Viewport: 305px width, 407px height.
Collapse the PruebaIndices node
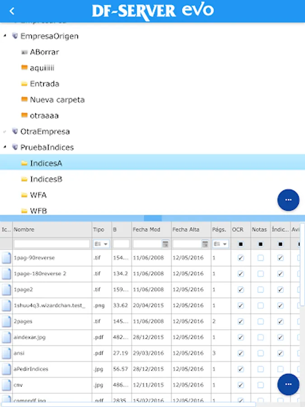5,147
